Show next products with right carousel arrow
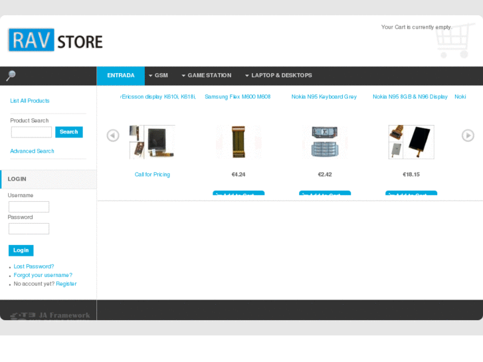Viewport: 483px width, 362px height. click(468, 136)
